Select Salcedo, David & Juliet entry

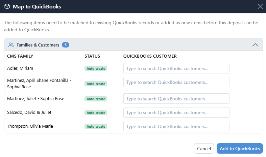[29, 112]
